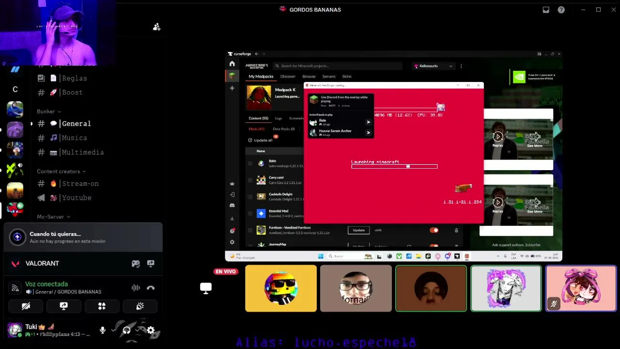Open the green X server with speaker badge
Screen dimensions: 620x349
click(x=15, y=170)
